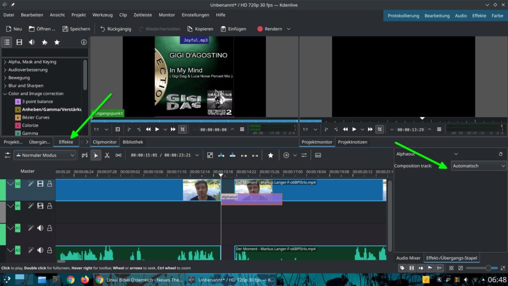Choose the spacer tool beside the scissors
Image resolution: width=508 pixels, height=286 pixels.
point(119,155)
